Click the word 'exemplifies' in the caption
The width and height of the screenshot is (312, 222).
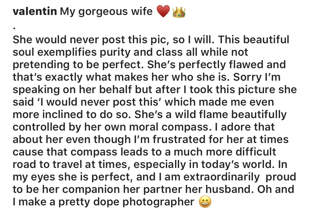[67, 52]
